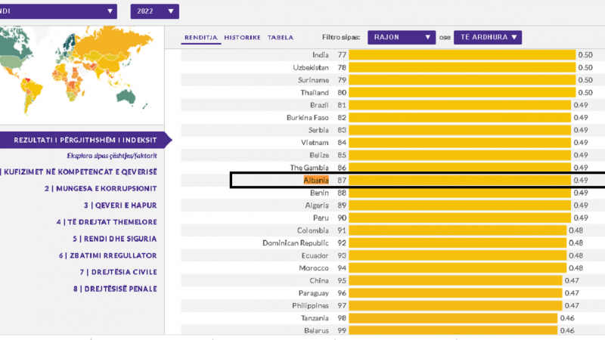Switch to the HISTORIKE tab
Image resolution: width=605 pixels, height=340 pixels.
pyautogui.click(x=243, y=37)
